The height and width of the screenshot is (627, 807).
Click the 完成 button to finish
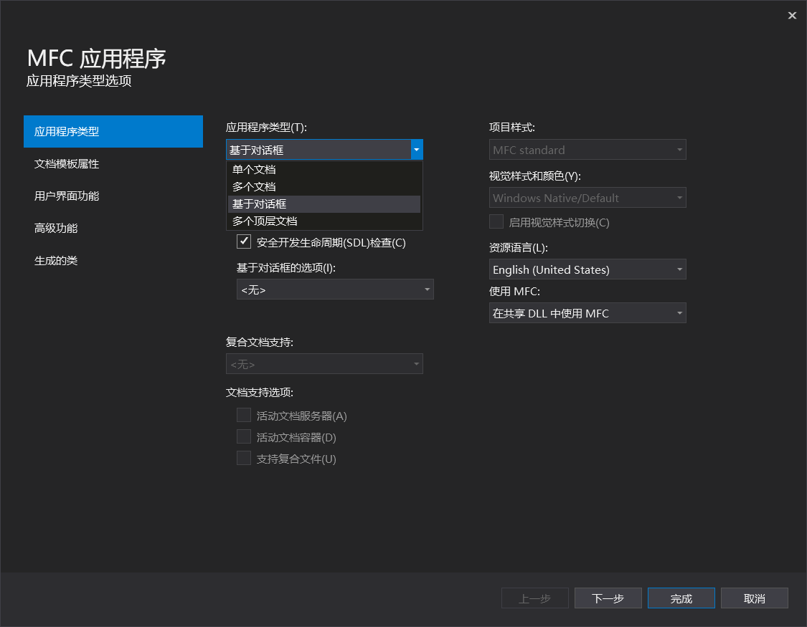(681, 598)
